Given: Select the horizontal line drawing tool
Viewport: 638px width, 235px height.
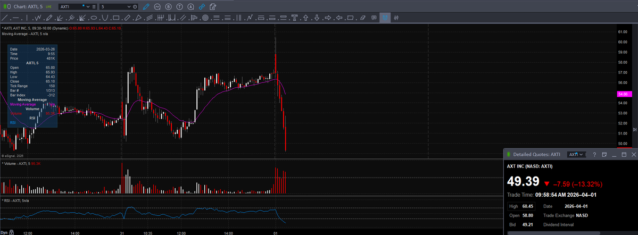Looking at the screenshot, I should [16, 18].
